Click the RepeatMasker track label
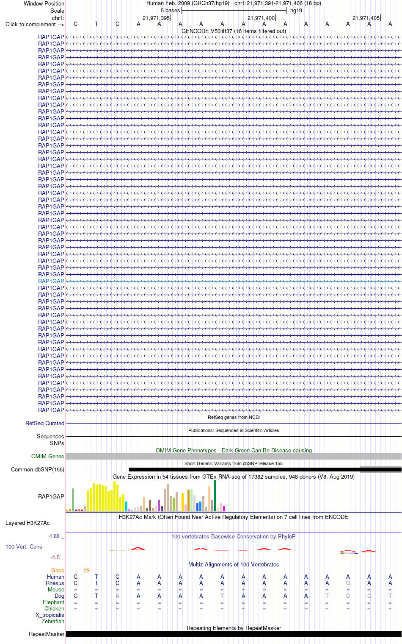This screenshot has height=644, width=402. [x=47, y=634]
